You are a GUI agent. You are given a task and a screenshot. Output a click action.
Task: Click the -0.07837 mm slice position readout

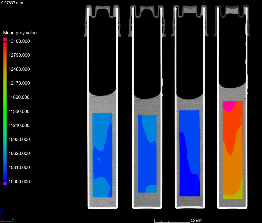pyautogui.click(x=12, y=3)
